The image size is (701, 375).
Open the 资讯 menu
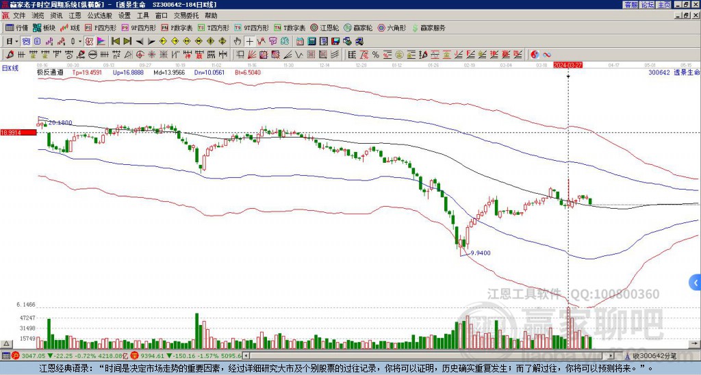[x=56, y=16]
